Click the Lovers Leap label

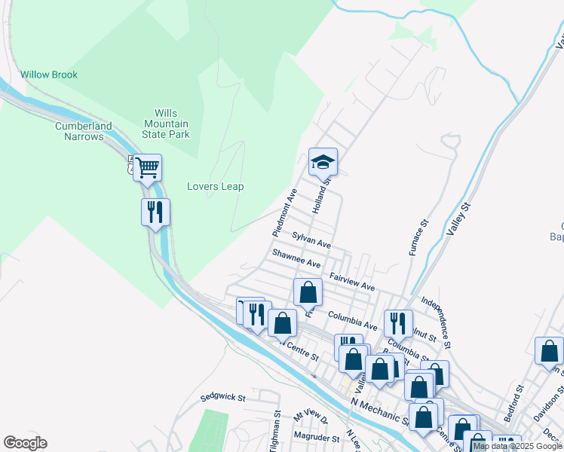pyautogui.click(x=216, y=187)
